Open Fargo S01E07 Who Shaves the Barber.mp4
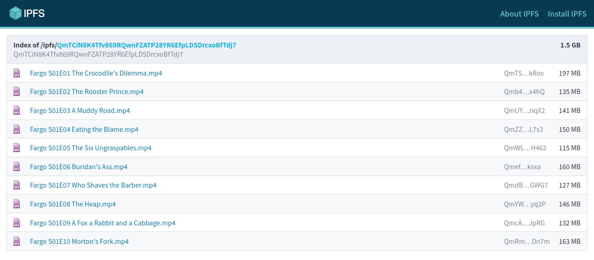Image resolution: width=594 pixels, height=260 pixels. coord(93,185)
